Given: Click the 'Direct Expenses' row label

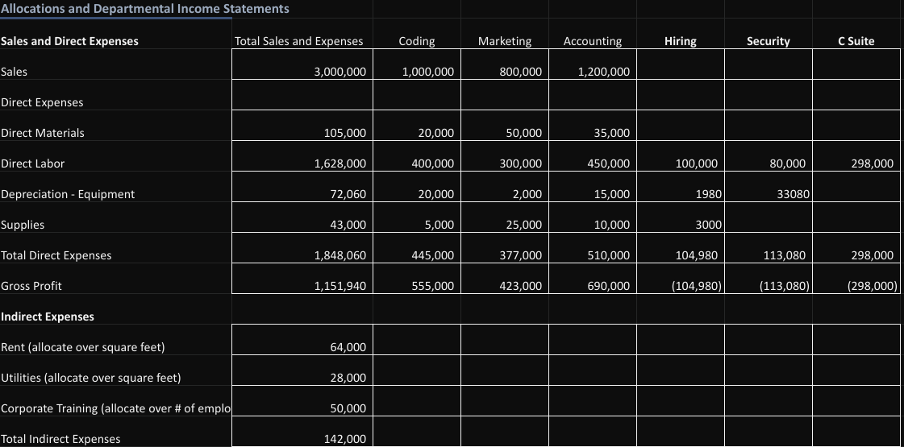Looking at the screenshot, I should point(42,102).
